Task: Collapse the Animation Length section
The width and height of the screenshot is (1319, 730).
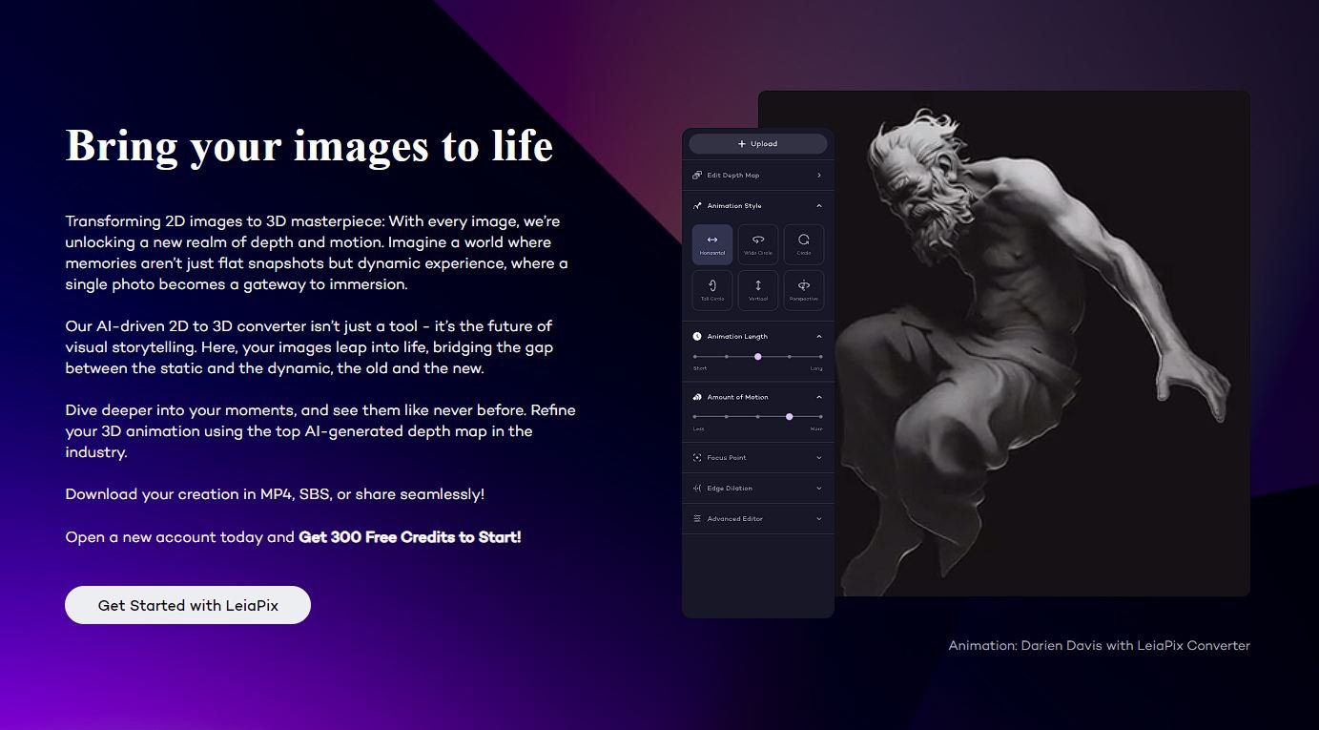Action: [819, 337]
